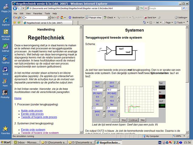
Task: Open the Explorer desktop icon
Action: 6,22
